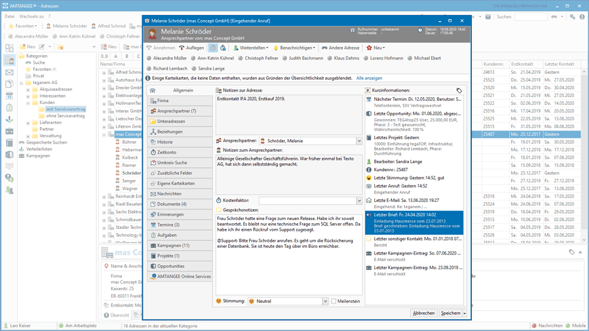Open the Neu dropdown in call dialog
Viewport: 589px width, 331px height.
pyautogui.click(x=375, y=48)
